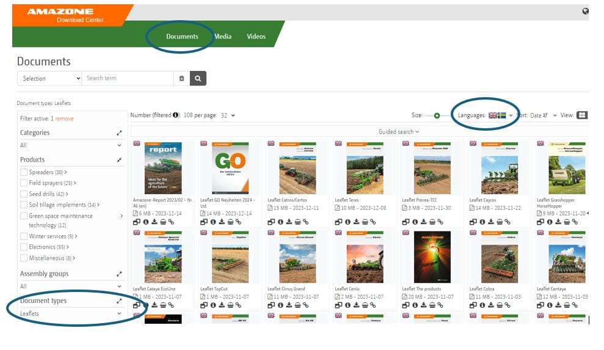Switch to grid view icon
604x350 pixels.
pos(581,115)
